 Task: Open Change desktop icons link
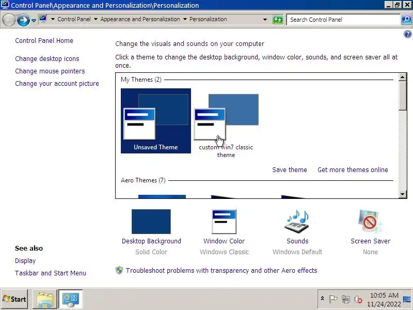tap(47, 58)
